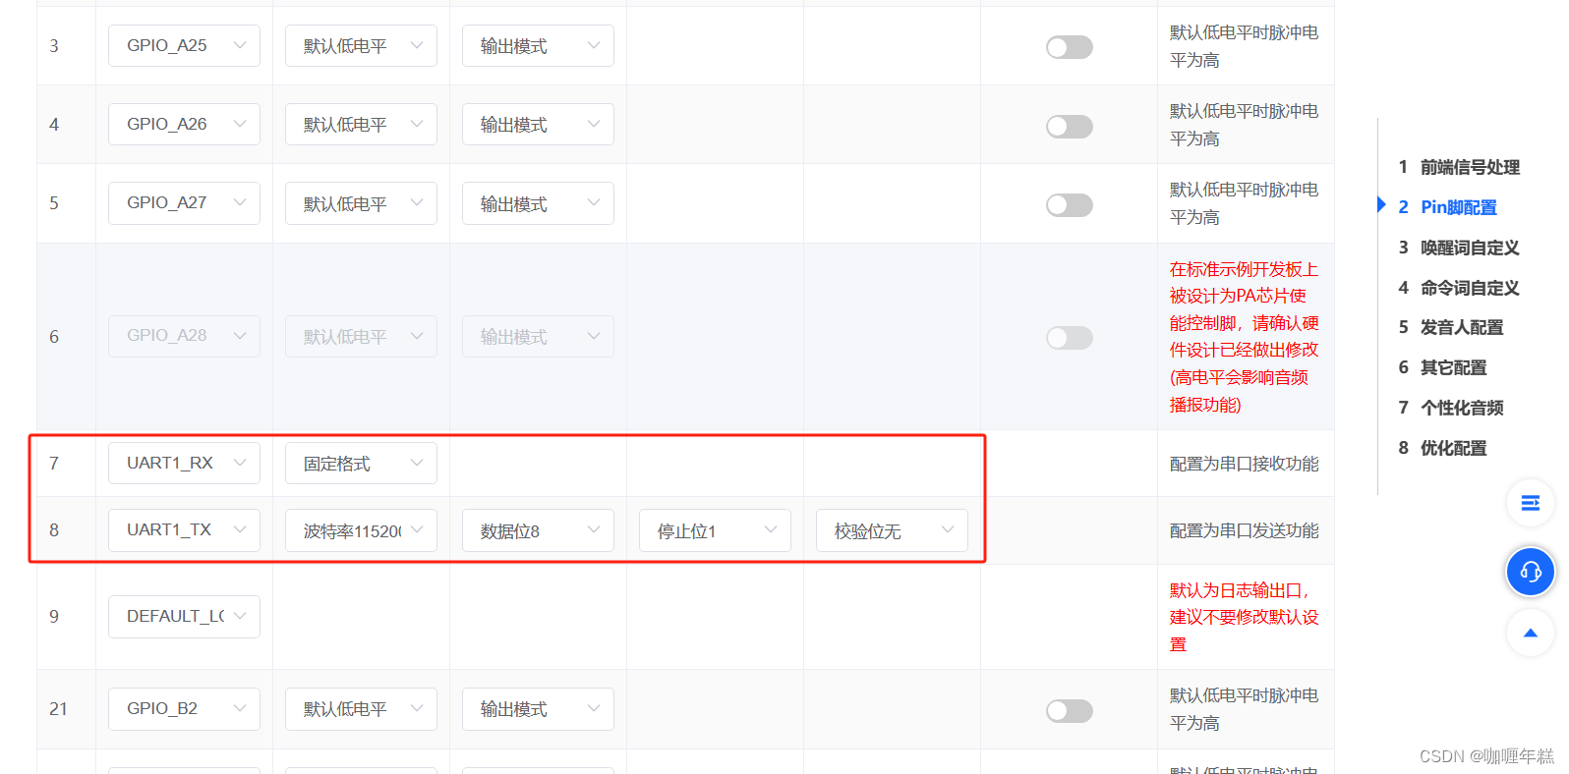This screenshot has height=774, width=1569.
Task: Open 默认低电平 dropdown in GPIO_B2 row
Action: pyautogui.click(x=361, y=709)
